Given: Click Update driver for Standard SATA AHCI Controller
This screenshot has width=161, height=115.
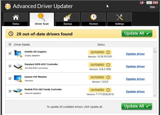Looking at the screenshot, I should (x=135, y=66).
